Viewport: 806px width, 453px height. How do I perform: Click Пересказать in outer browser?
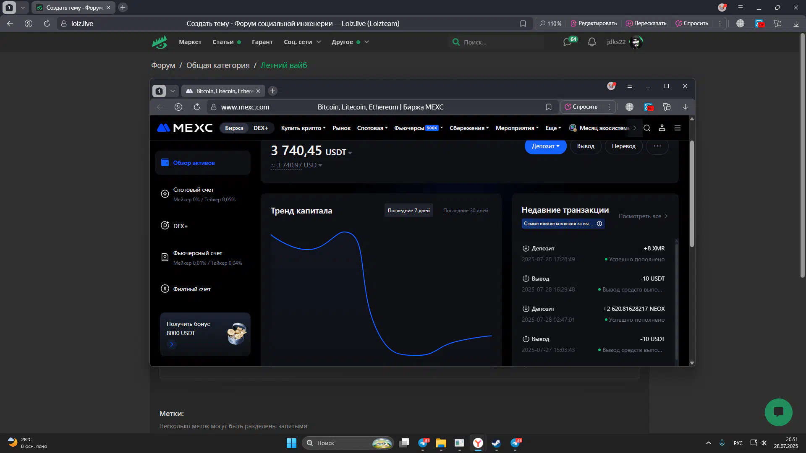click(646, 23)
